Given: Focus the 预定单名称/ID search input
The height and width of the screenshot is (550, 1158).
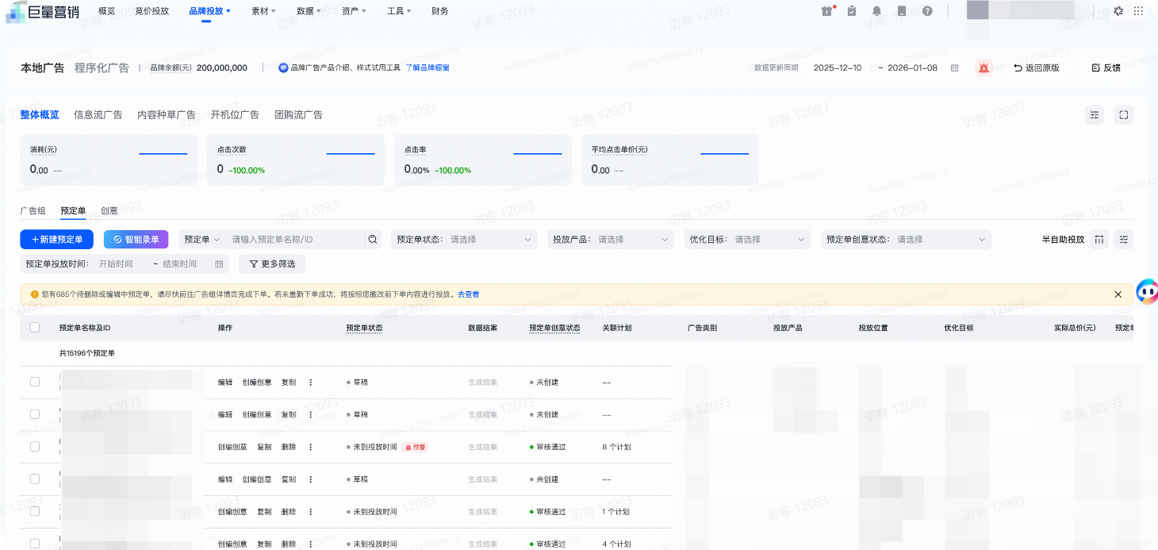Looking at the screenshot, I should [x=297, y=239].
